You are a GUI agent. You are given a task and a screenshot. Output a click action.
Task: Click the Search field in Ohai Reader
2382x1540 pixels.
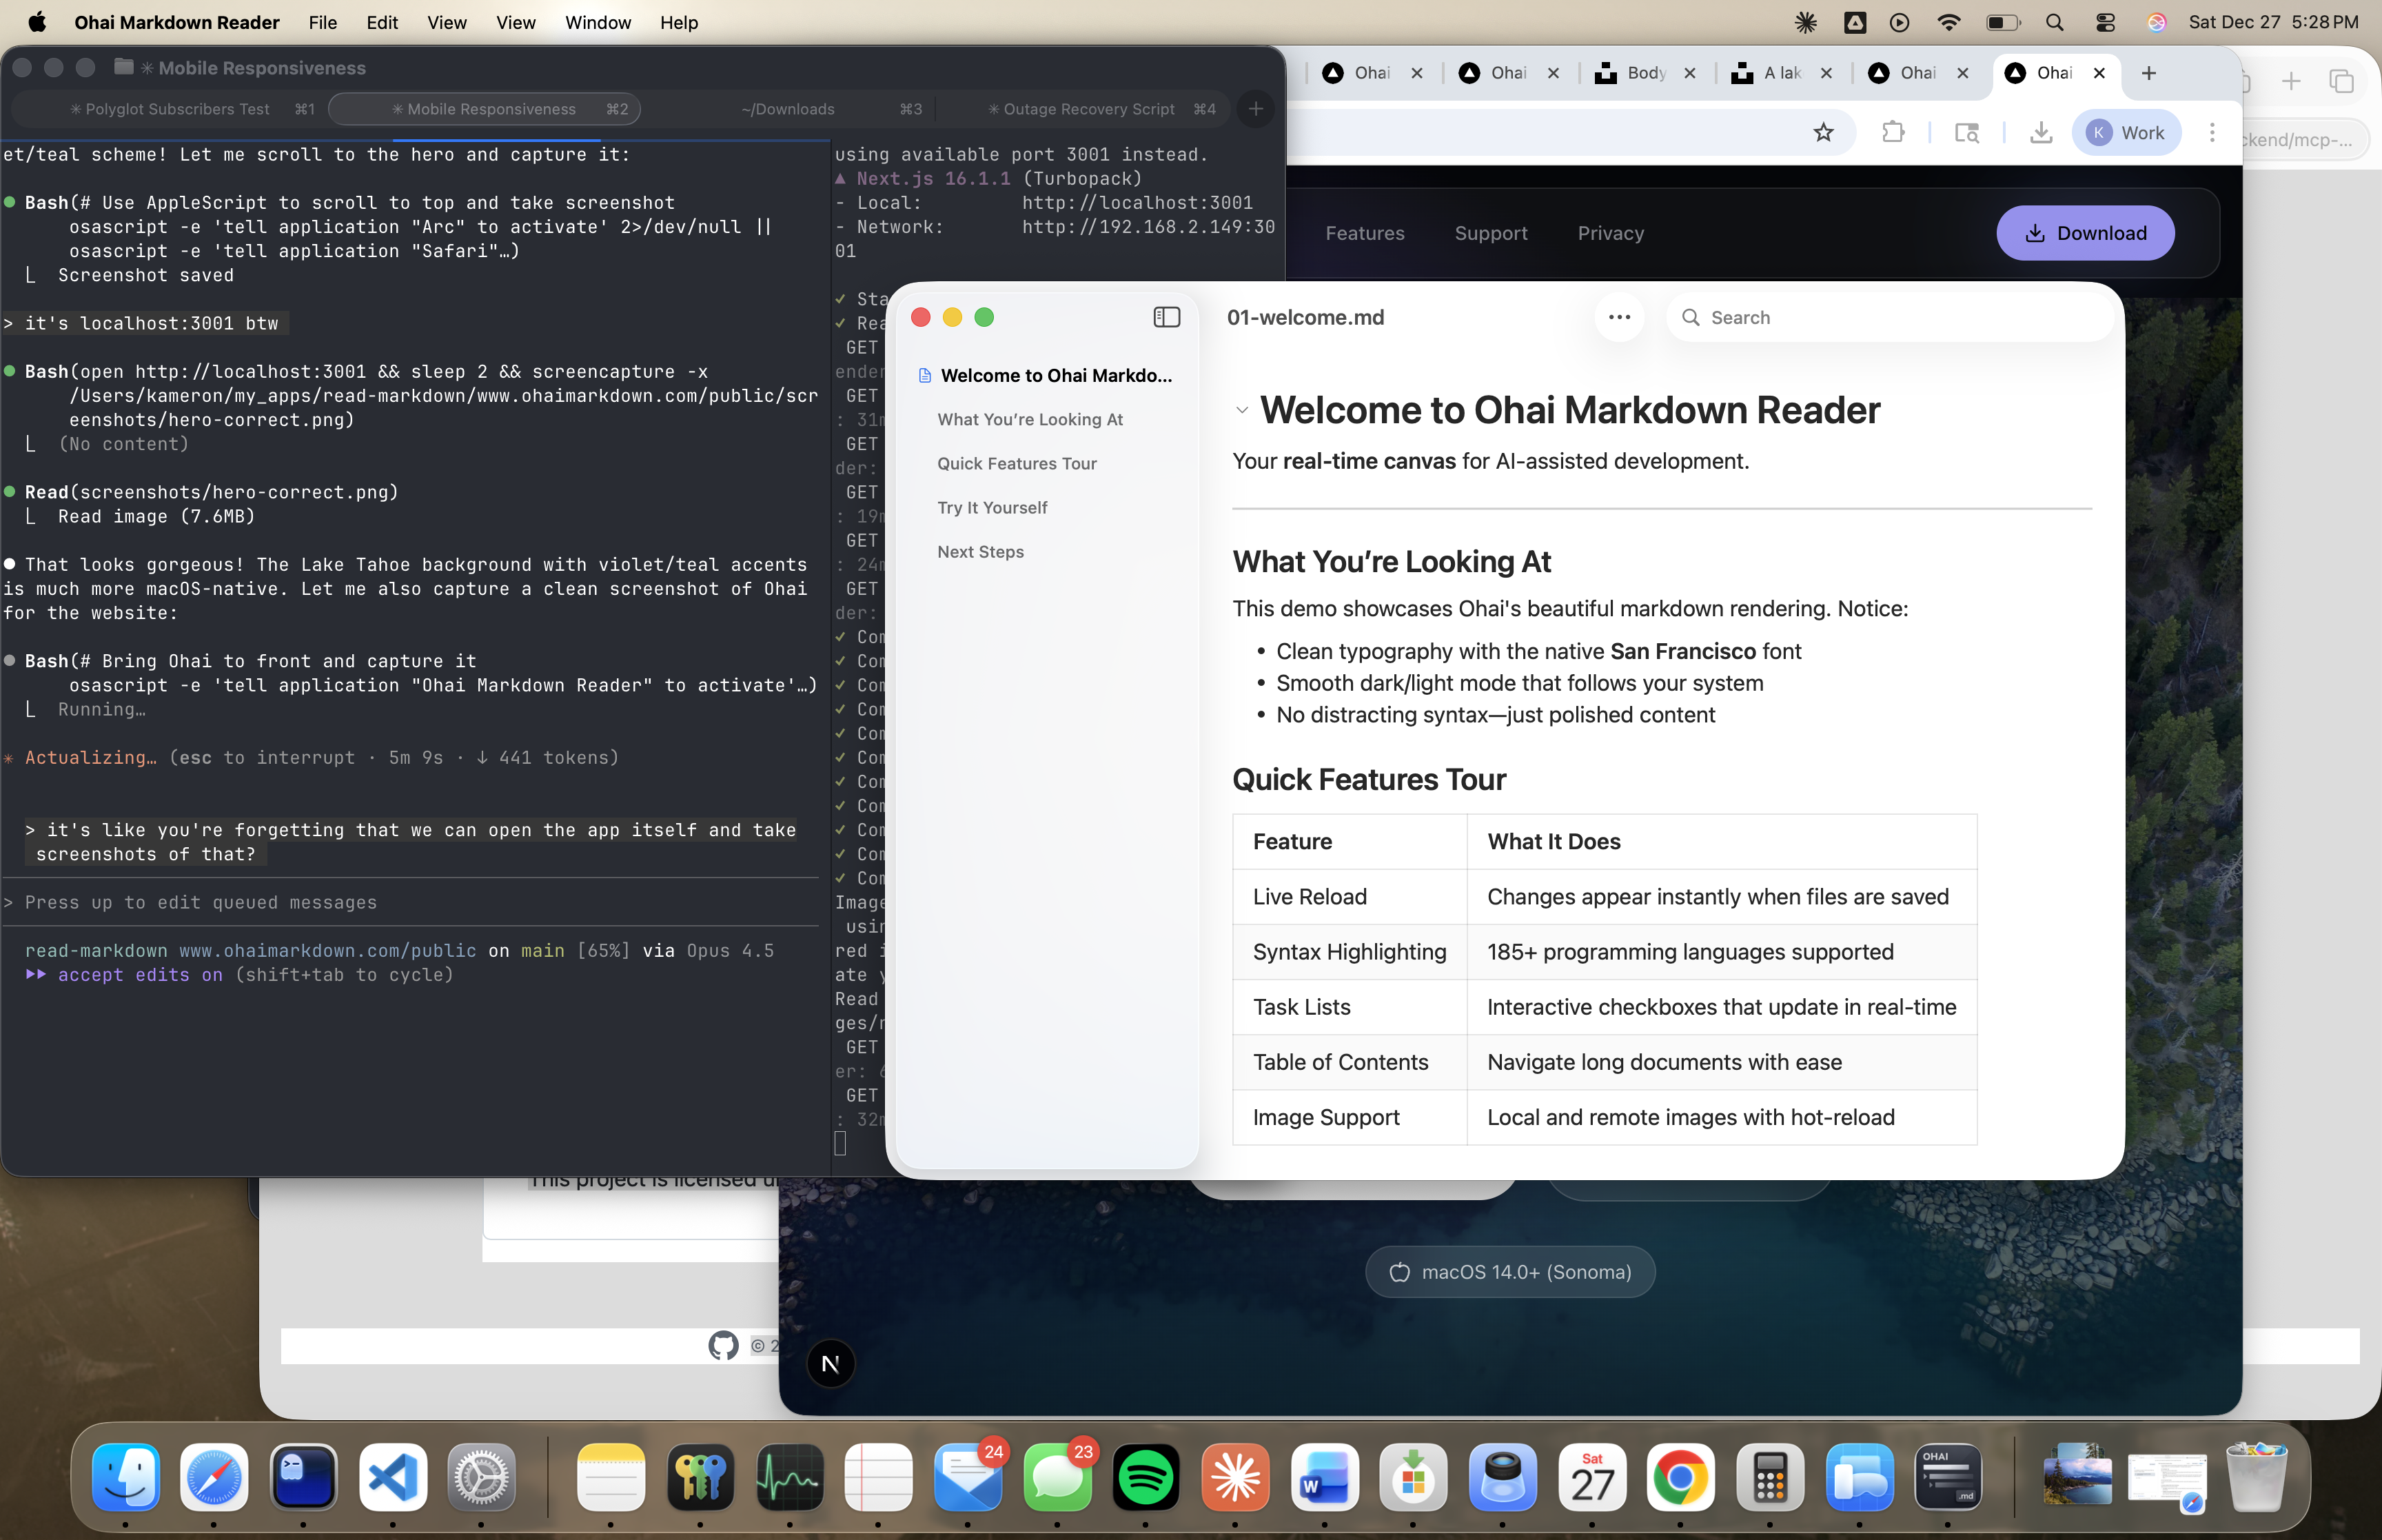[1889, 317]
